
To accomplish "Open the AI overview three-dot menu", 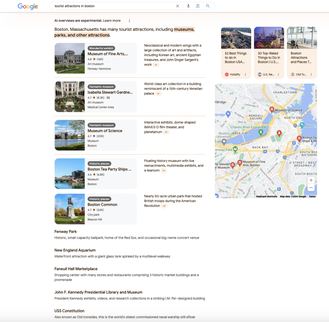I will click(129, 21).
